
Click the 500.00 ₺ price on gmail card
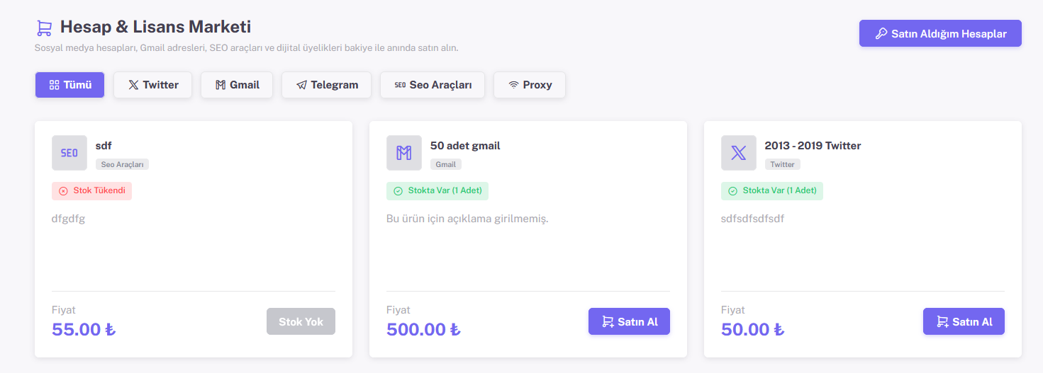point(423,329)
